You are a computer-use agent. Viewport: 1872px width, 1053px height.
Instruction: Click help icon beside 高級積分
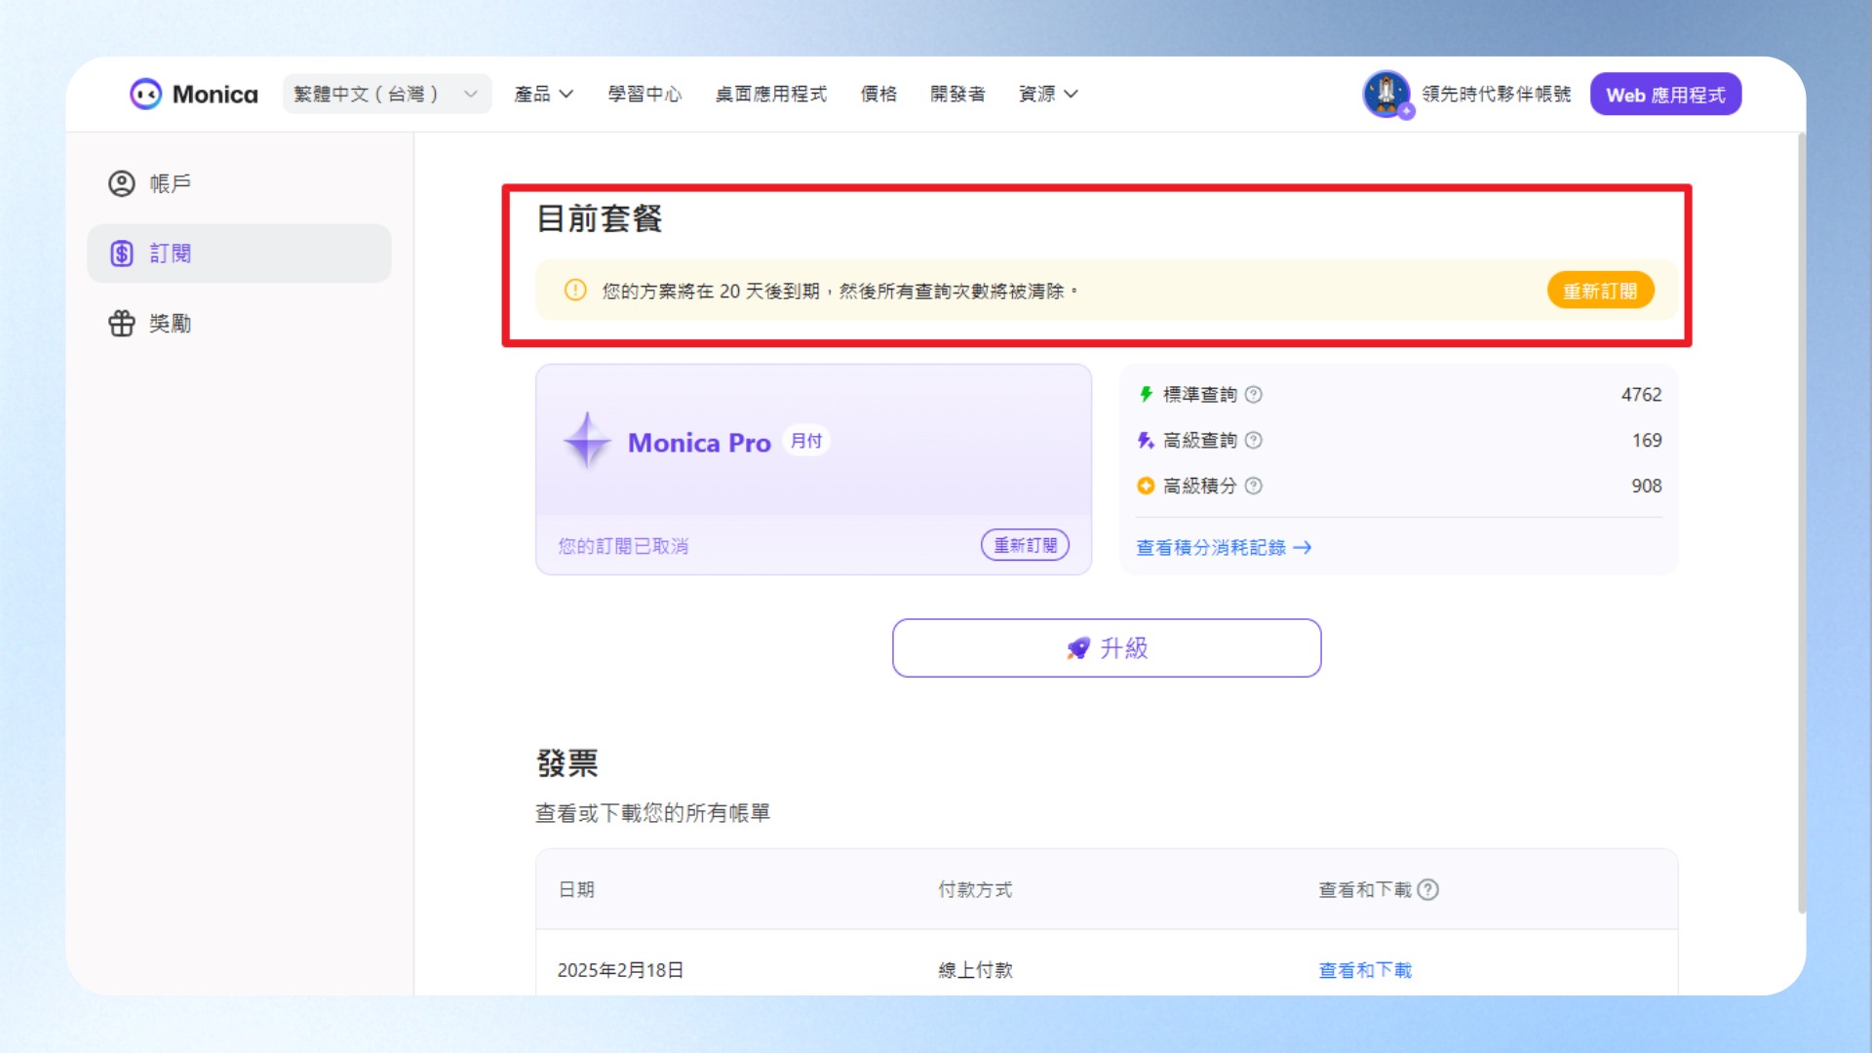coord(1254,486)
